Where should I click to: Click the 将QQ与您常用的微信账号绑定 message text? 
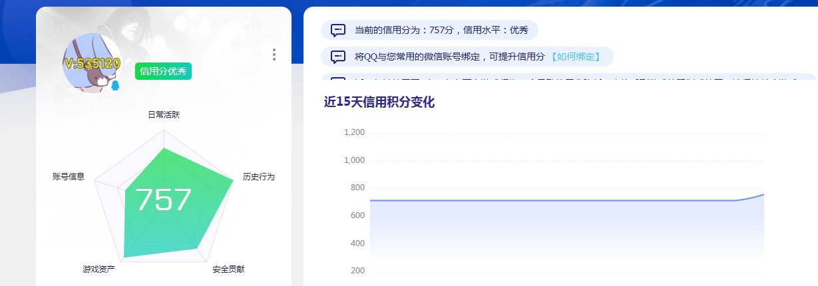pyautogui.click(x=450, y=57)
